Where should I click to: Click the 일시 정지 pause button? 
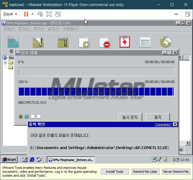click(x=130, y=117)
